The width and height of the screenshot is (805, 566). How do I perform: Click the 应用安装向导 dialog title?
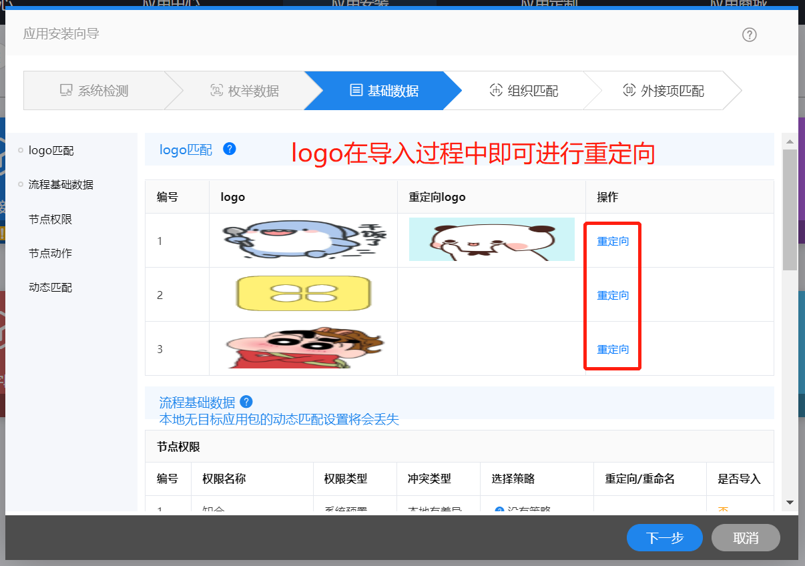[x=61, y=33]
